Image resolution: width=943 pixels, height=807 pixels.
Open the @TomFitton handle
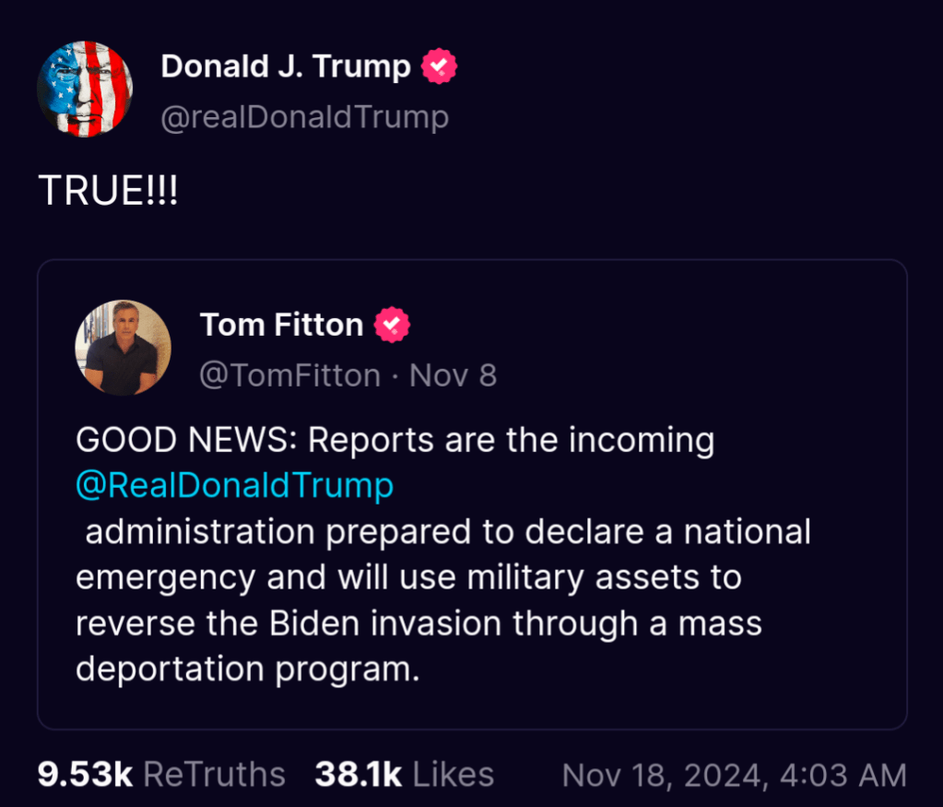(290, 375)
